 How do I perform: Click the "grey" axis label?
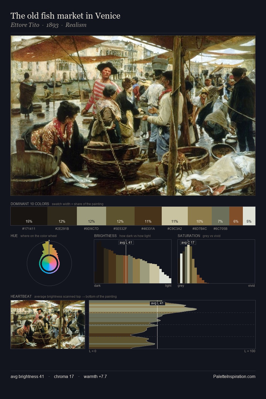[181, 286]
